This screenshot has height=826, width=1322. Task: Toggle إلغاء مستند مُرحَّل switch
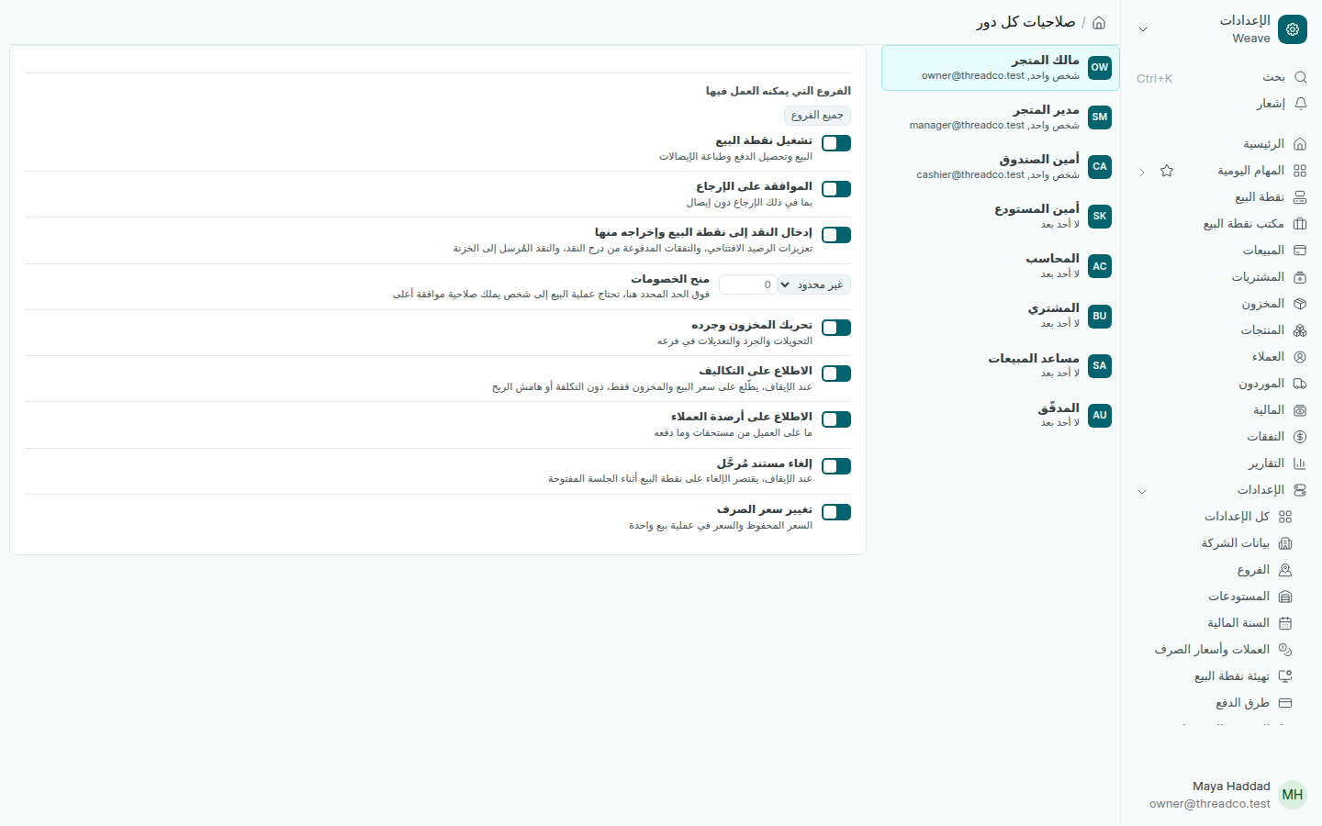(x=836, y=466)
